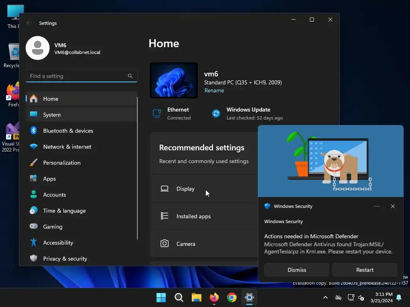Open the Home page in Settings sidebar

[x=81, y=99]
